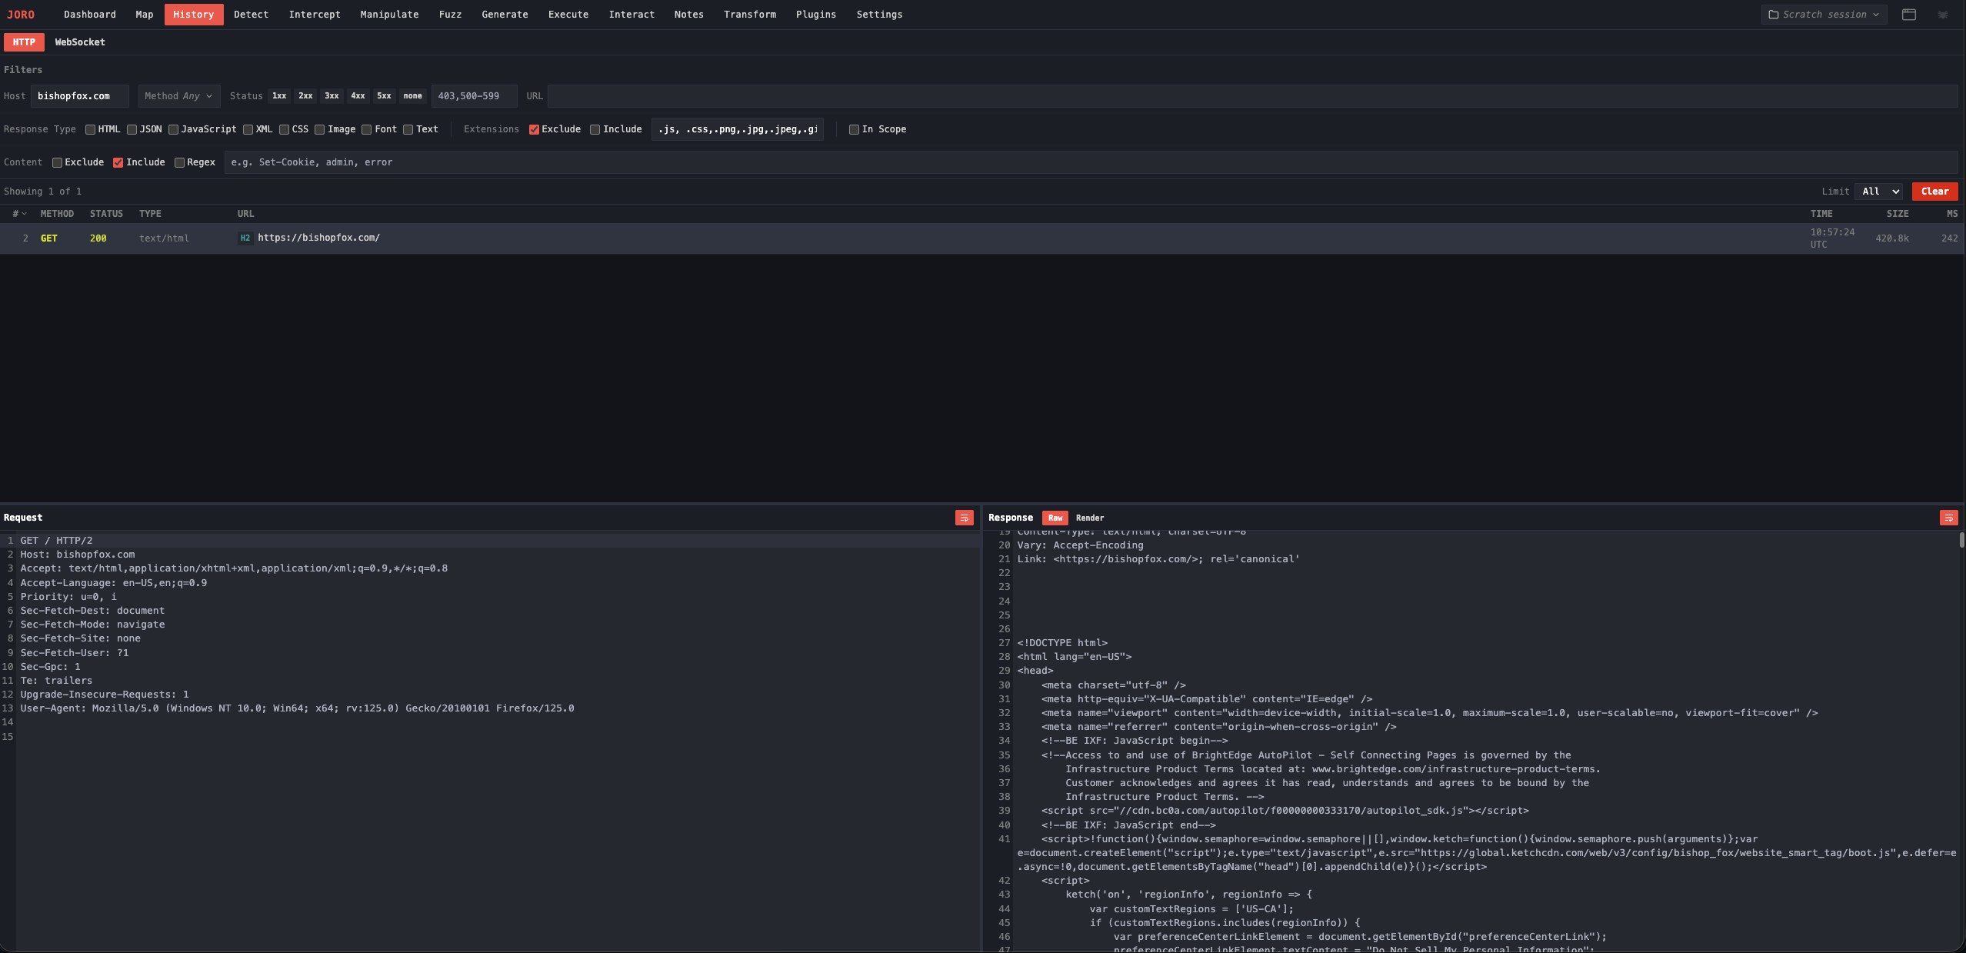Open the Method Any dropdown
This screenshot has height=953, width=1966.
click(x=178, y=96)
